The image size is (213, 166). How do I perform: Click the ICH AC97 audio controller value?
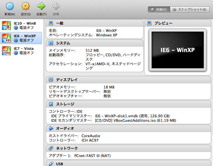(x=90, y=140)
